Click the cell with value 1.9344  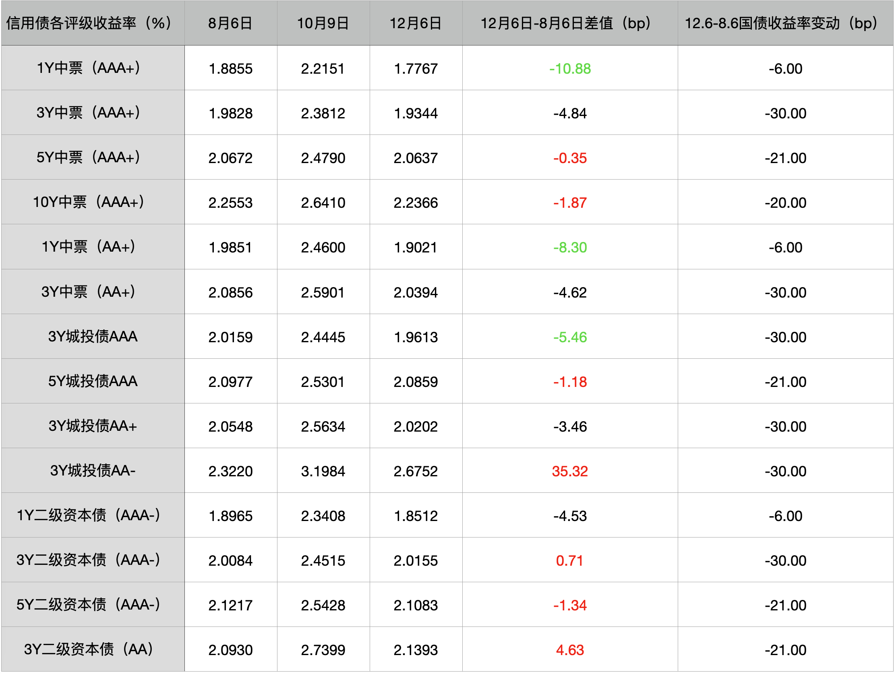pos(416,113)
